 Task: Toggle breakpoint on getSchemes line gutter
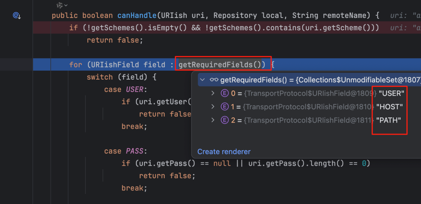pyautogui.click(x=16, y=28)
